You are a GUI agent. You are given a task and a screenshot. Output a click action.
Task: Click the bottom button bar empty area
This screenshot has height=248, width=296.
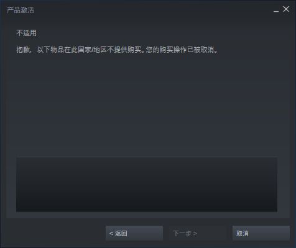coord(54,233)
